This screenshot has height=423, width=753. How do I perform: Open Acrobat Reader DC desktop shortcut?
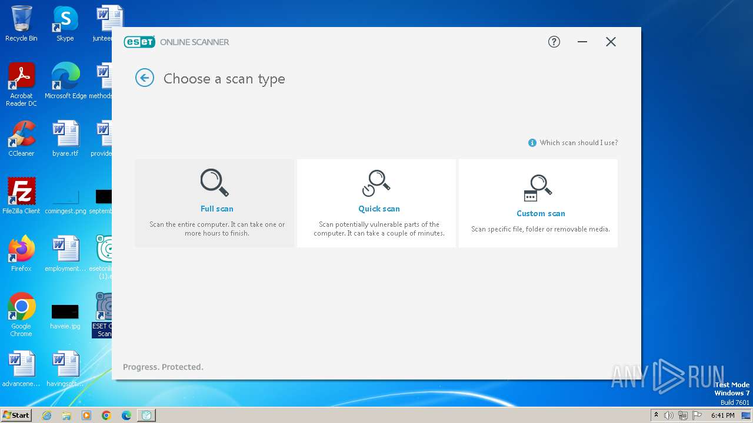(21, 85)
